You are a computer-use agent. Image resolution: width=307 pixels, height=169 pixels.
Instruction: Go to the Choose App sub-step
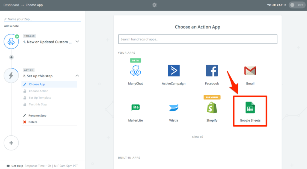click(x=49, y=84)
